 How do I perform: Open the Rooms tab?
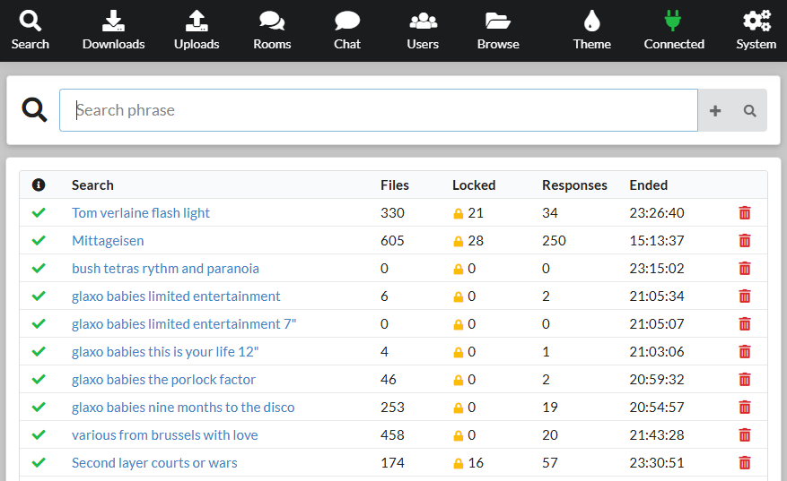[272, 30]
